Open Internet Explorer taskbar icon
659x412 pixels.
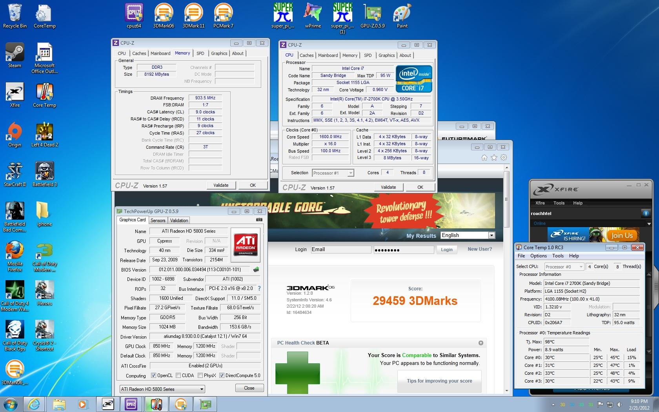click(x=35, y=404)
